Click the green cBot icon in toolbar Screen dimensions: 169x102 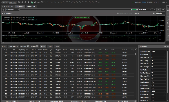coord(32,2)
